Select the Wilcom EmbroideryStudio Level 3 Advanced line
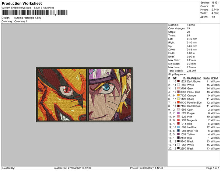Screen dimensions: 221x171 pos(28,8)
